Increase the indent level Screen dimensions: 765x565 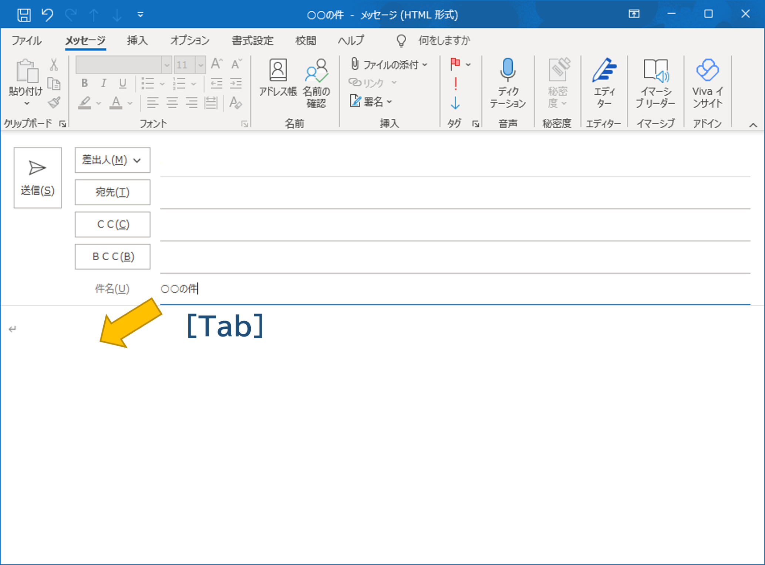point(236,83)
